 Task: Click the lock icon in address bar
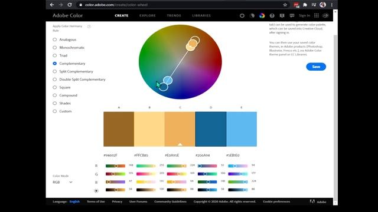coord(81,5)
